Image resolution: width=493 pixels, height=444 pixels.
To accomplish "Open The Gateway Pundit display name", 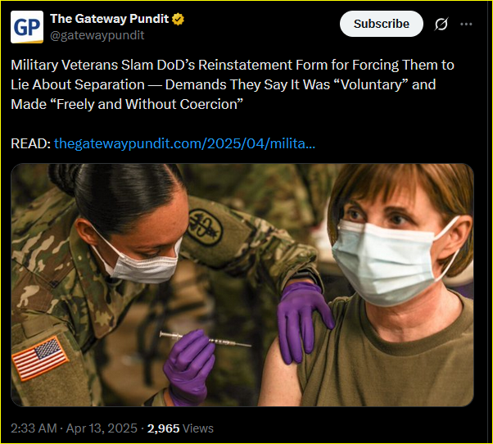I will point(110,19).
